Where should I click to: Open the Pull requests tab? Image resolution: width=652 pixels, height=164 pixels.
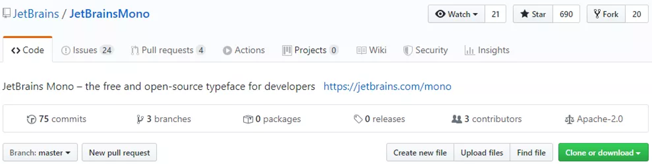[168, 50]
